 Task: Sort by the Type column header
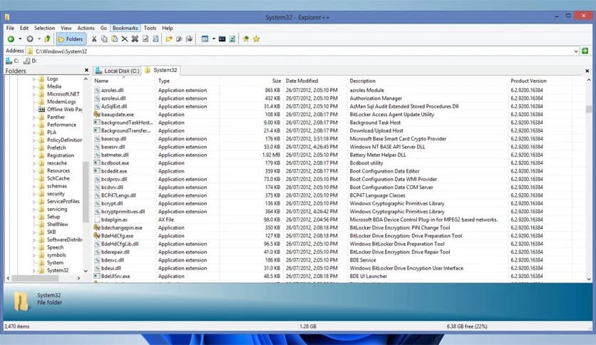tap(187, 81)
